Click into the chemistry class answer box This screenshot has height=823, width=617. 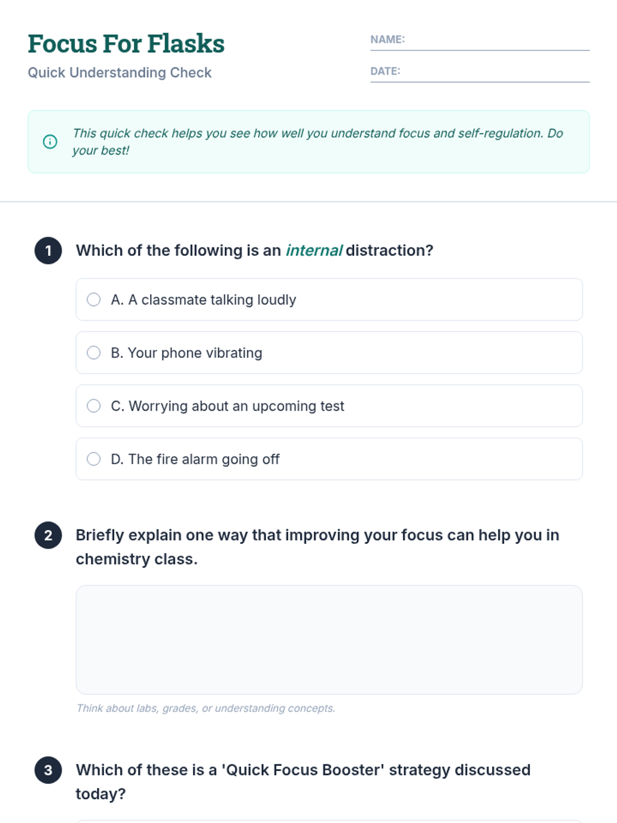(329, 639)
